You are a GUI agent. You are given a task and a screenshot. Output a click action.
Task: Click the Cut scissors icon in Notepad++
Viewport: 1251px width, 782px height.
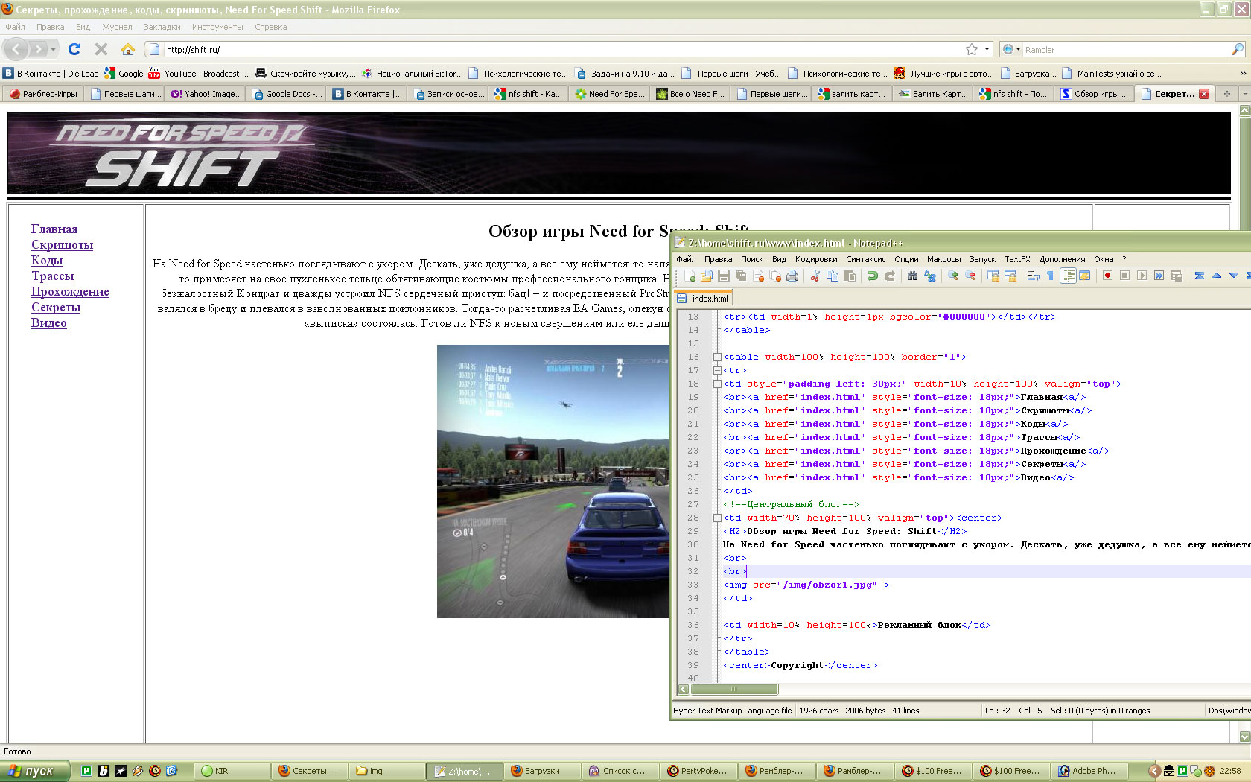coord(815,276)
